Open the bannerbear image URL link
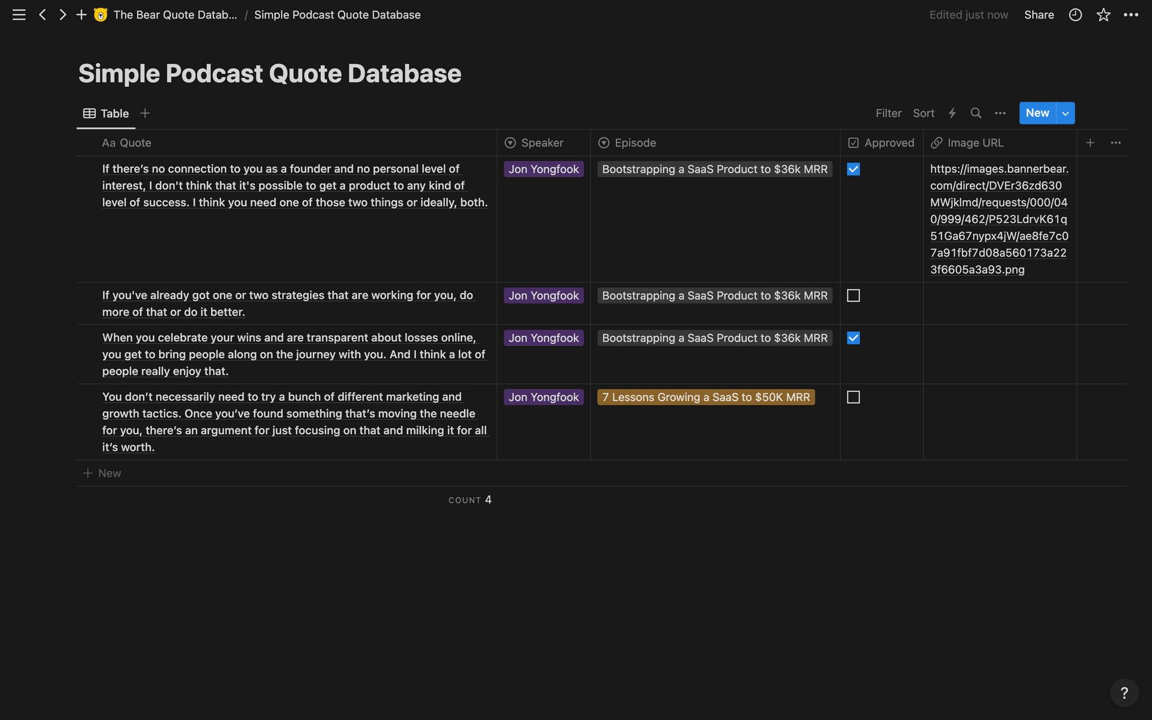 999,219
